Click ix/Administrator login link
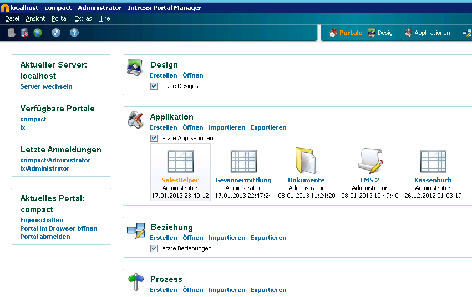Image resolution: width=472 pixels, height=297 pixels. [44, 168]
